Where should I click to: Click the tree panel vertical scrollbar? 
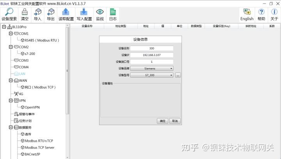point(68,71)
